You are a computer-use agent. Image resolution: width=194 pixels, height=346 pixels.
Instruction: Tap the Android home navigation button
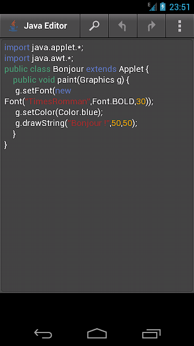[97, 334]
